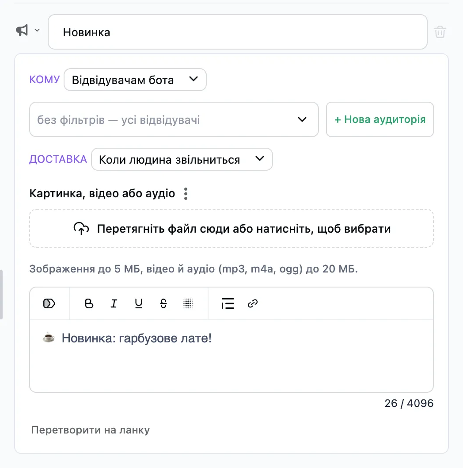Click the file upload drop zone
463x468 pixels.
click(x=231, y=228)
